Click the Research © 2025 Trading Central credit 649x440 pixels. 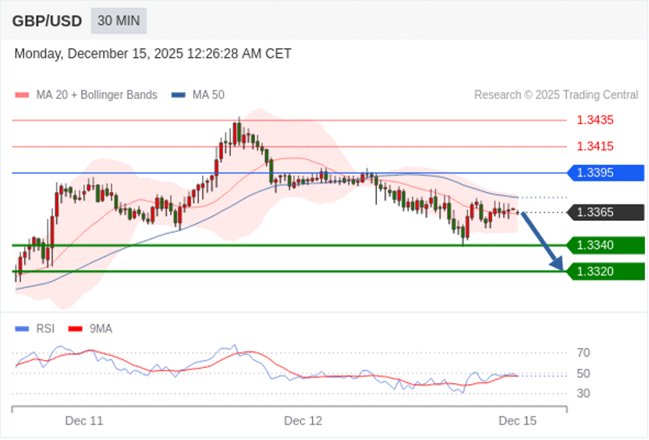tap(555, 95)
